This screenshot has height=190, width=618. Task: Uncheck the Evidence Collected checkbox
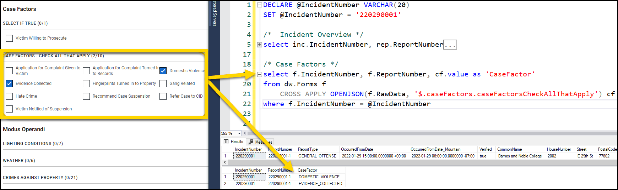(9, 84)
